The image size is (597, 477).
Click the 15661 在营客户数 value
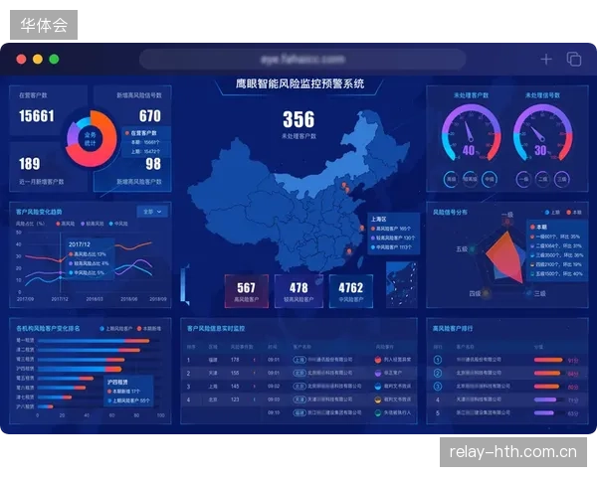tap(37, 116)
